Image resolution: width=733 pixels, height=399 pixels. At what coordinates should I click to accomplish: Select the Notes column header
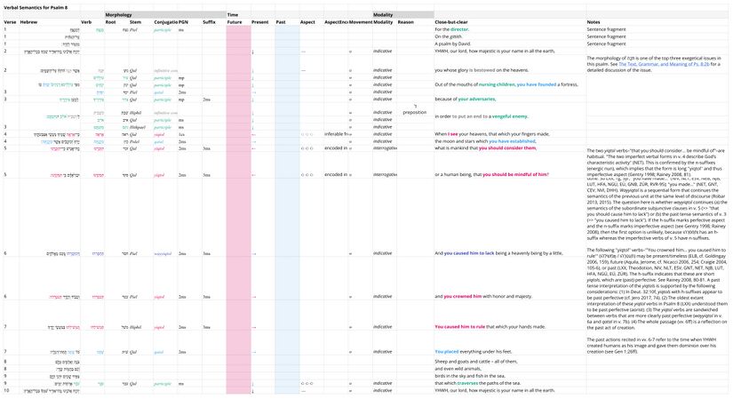(x=594, y=21)
